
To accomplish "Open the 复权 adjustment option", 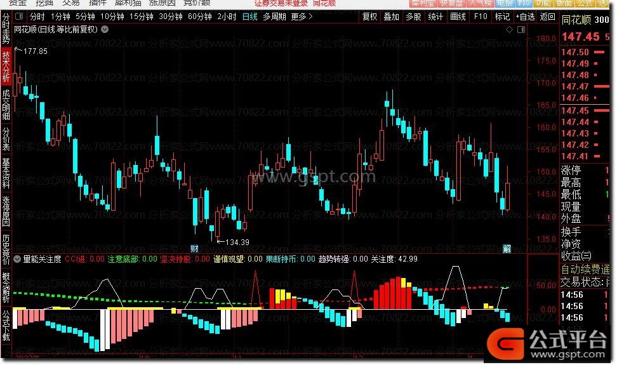I will click(369, 17).
